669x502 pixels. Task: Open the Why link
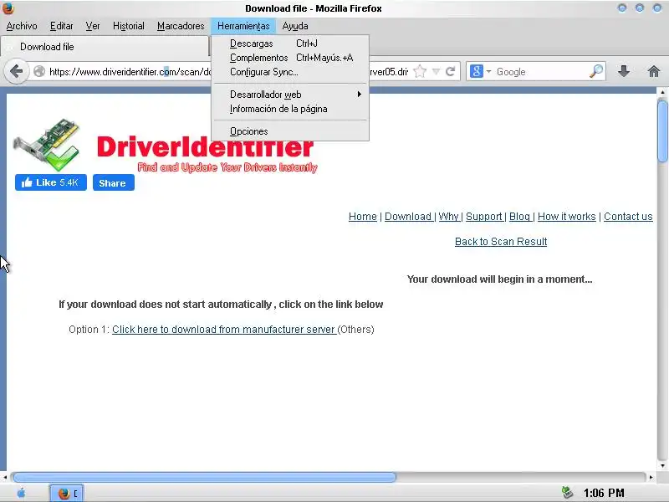pos(448,217)
